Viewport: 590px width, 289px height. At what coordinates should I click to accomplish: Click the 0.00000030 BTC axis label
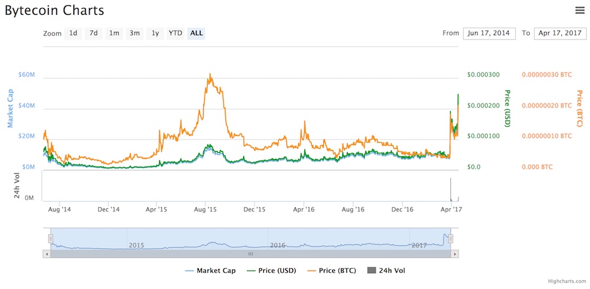[547, 75]
